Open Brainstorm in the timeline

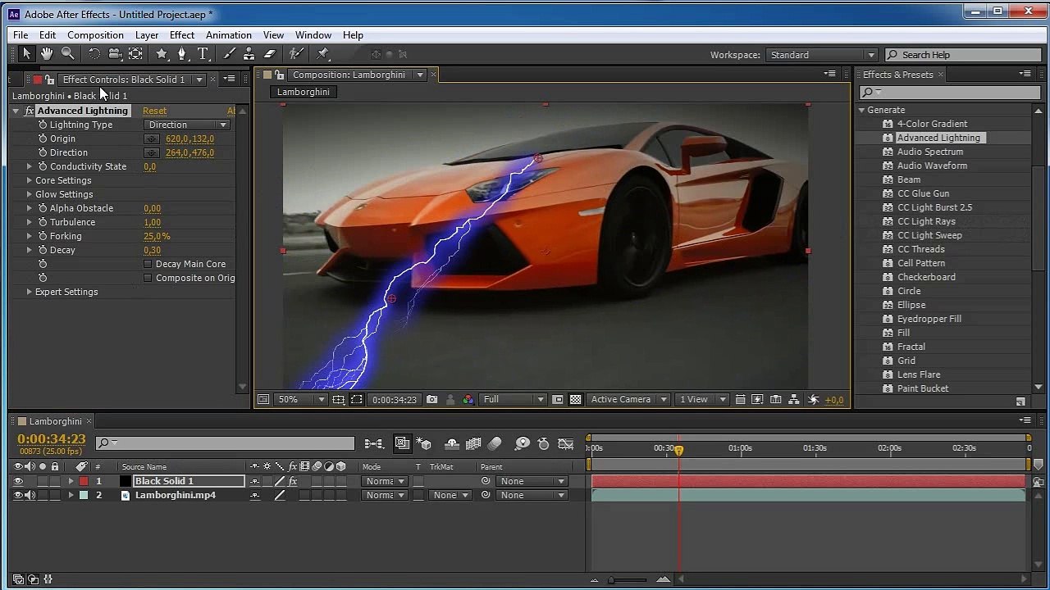(522, 444)
